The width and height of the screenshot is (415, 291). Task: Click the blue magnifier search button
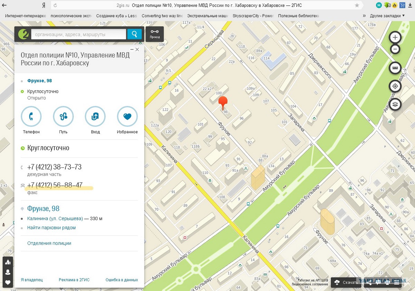coord(134,34)
